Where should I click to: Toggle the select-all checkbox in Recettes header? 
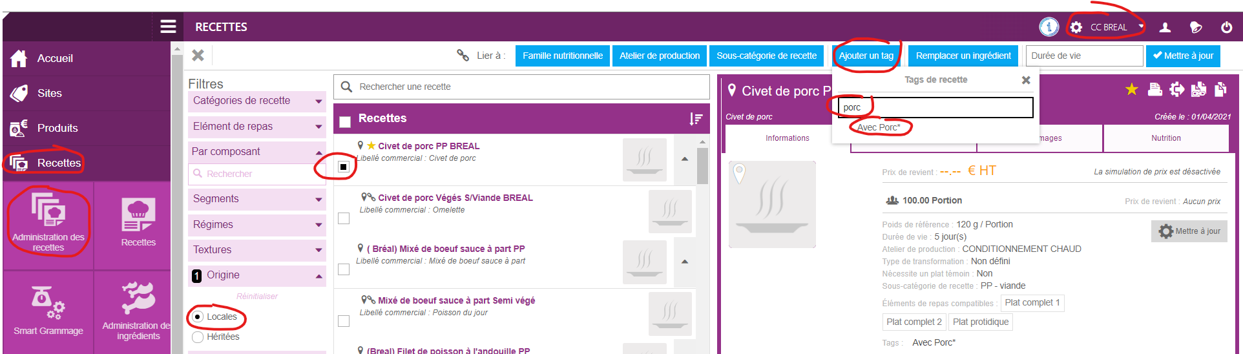coord(345,121)
